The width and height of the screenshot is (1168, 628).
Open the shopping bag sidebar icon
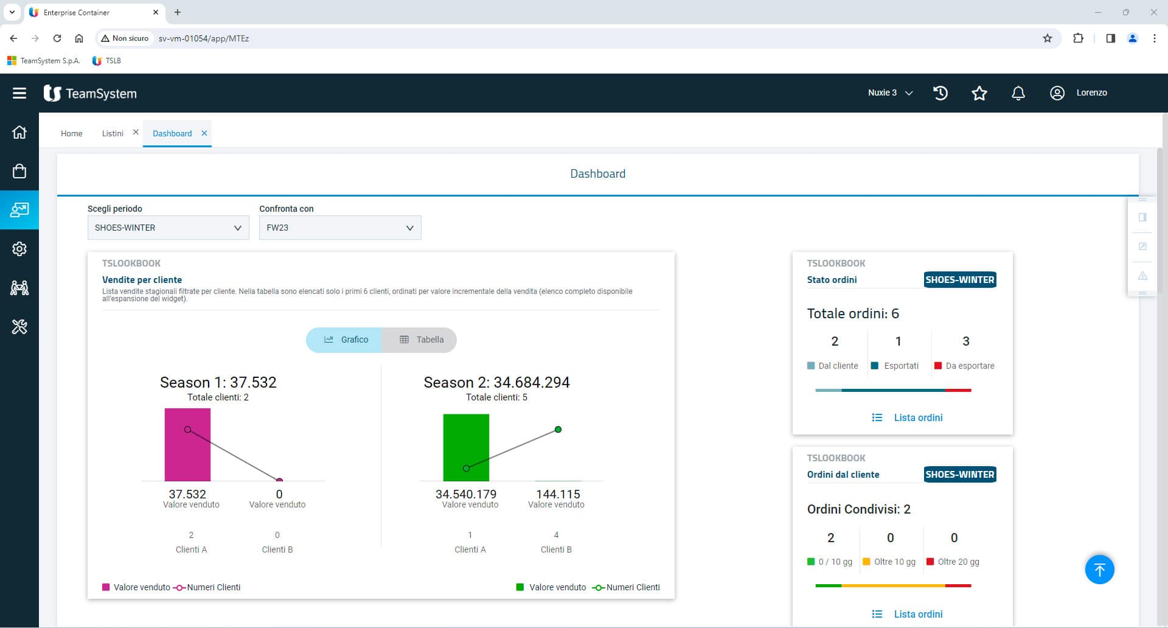19,171
